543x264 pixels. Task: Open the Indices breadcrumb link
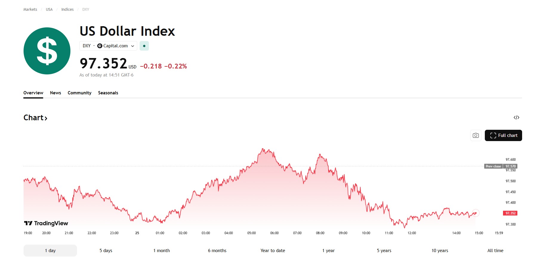click(67, 10)
